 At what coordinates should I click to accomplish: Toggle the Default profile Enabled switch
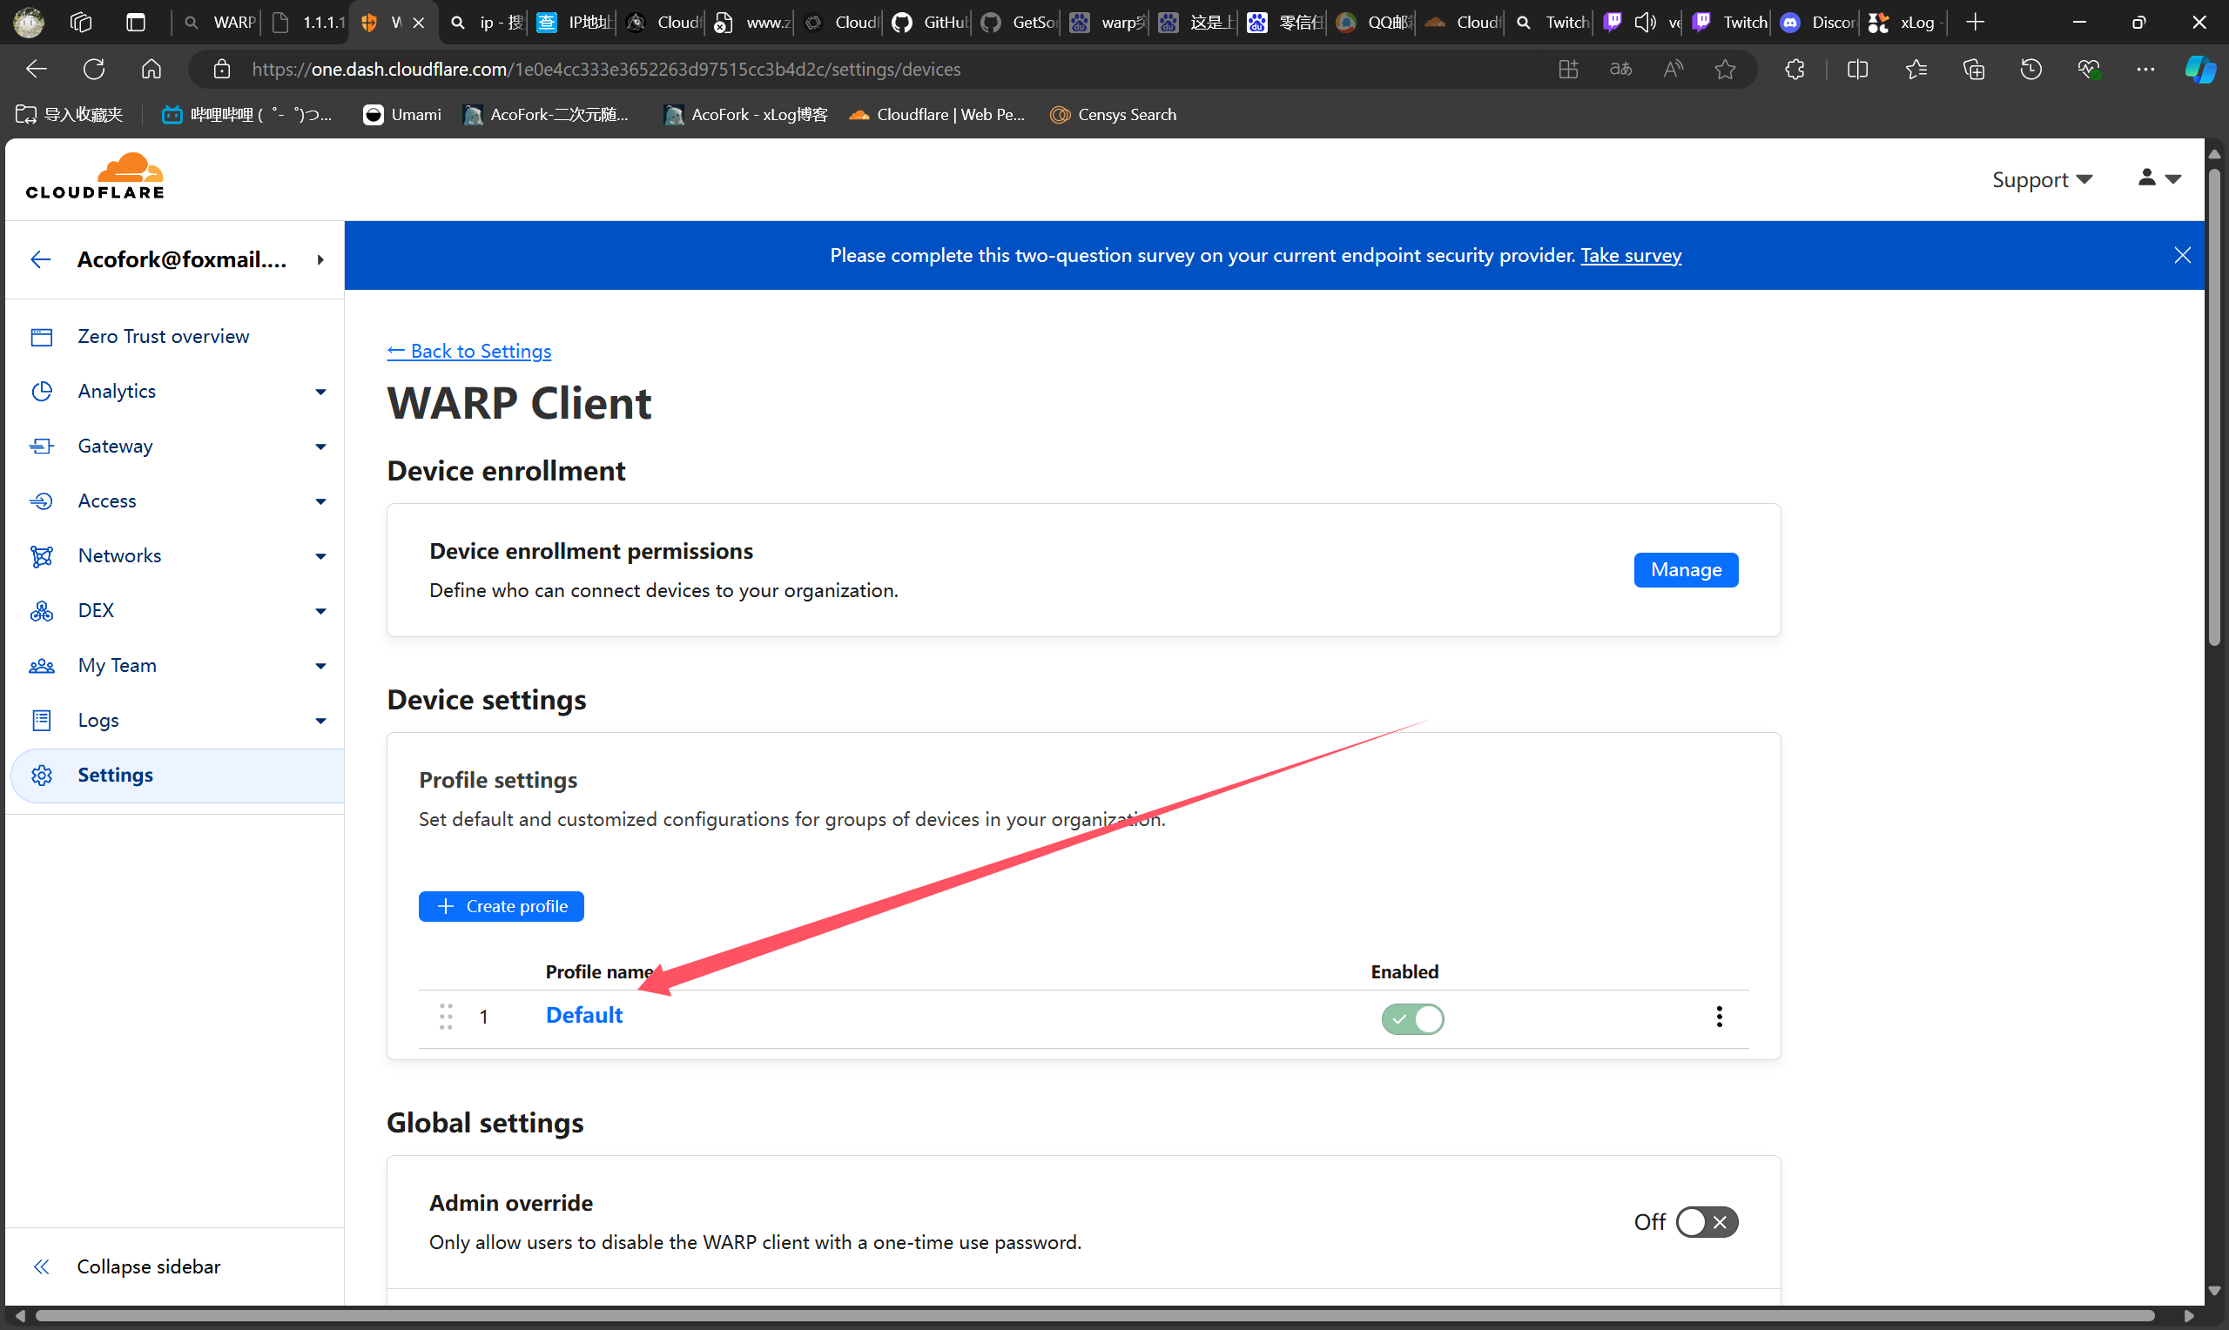click(x=1412, y=1019)
